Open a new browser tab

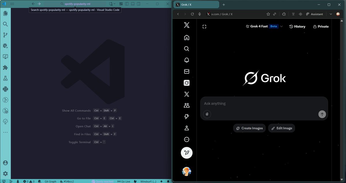[224, 5]
